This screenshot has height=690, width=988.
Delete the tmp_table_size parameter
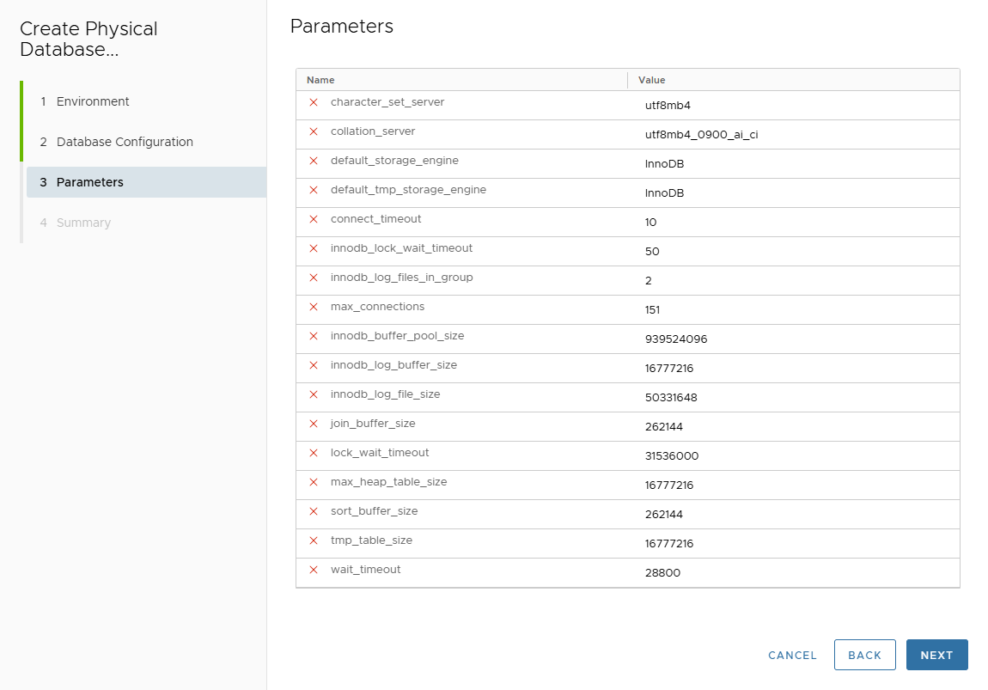pos(314,540)
